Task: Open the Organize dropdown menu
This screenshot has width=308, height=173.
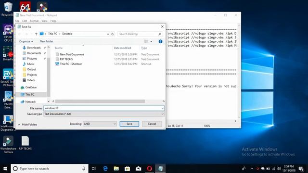Action: [26, 41]
